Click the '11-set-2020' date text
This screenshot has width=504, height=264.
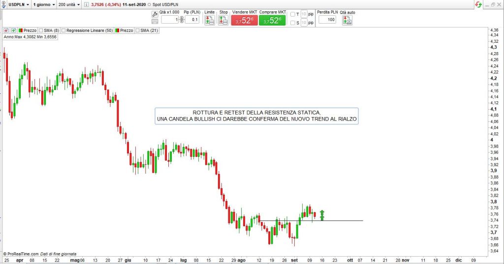[134, 5]
